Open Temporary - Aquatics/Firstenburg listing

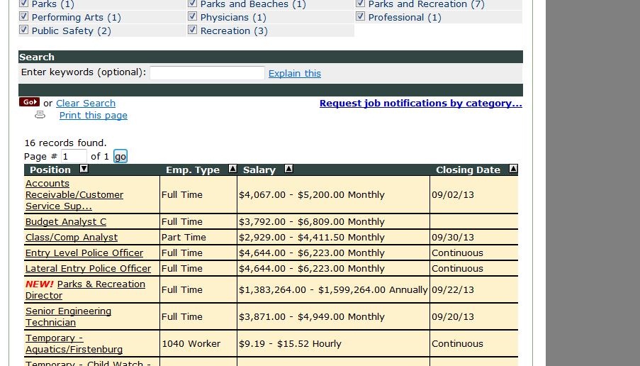pyautogui.click(x=74, y=344)
